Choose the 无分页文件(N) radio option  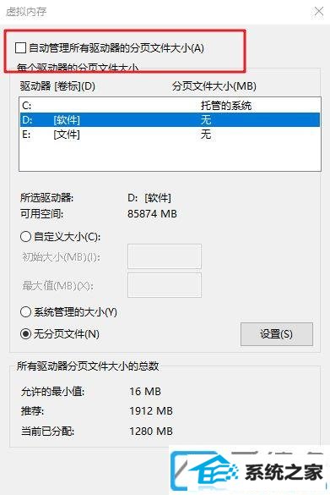pos(25,333)
